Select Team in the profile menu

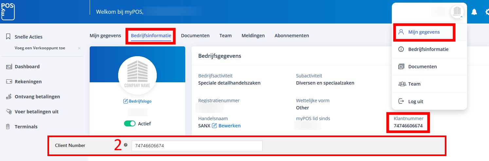[x=414, y=84]
